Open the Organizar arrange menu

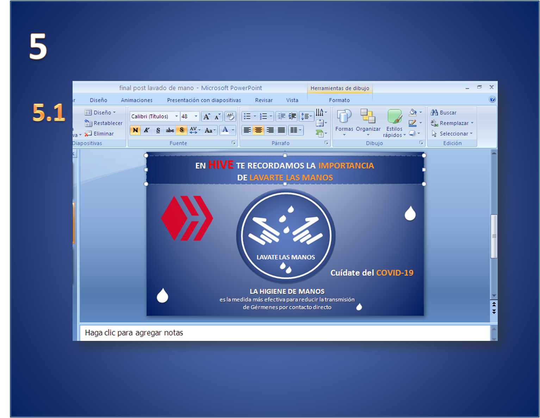(368, 123)
